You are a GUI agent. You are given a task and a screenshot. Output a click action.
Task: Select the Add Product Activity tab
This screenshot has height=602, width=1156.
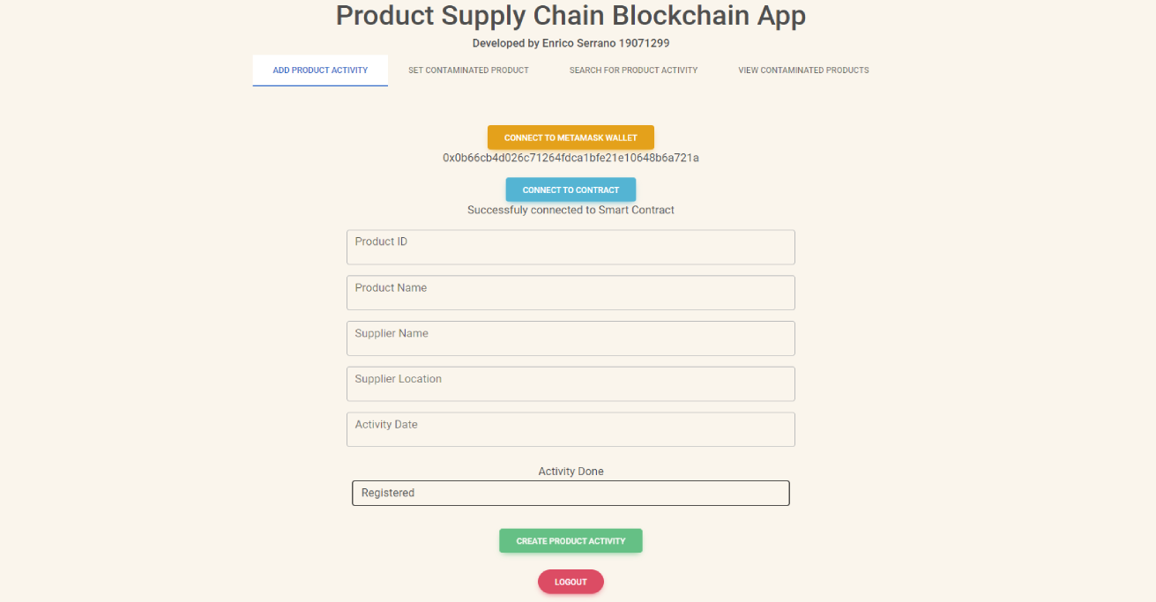[x=320, y=70]
